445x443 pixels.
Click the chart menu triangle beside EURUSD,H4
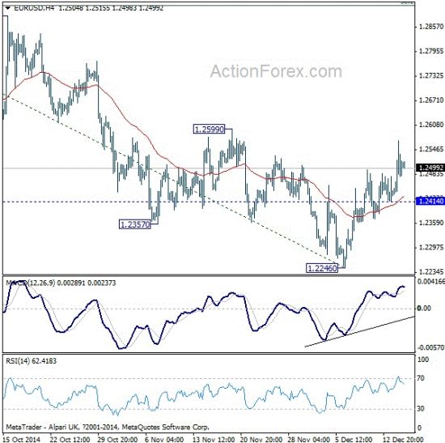[7, 8]
